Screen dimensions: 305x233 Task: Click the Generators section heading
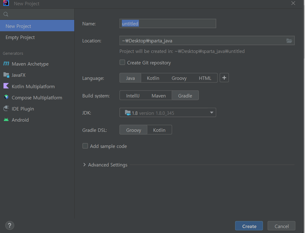click(13, 53)
